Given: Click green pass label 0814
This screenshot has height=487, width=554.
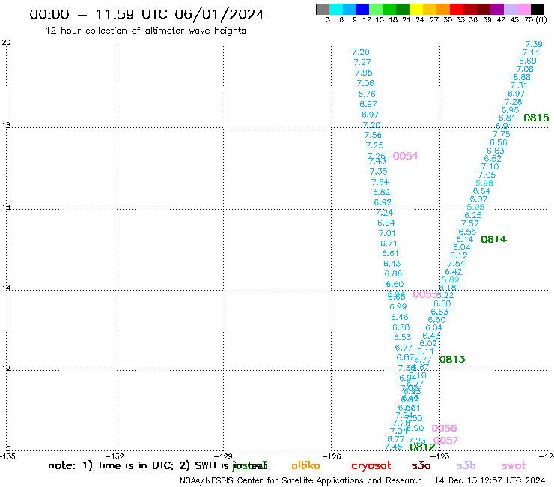Looking at the screenshot, I should coord(494,239).
